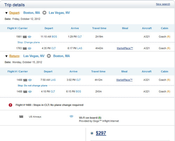The image size is (175, 141).
Task: Click the (R) fare class on 7:50 AM LAS row
Action: (168, 80)
